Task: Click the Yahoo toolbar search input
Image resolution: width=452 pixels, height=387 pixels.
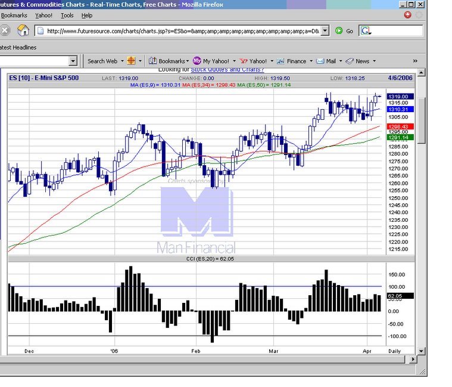Action: [x=35, y=61]
